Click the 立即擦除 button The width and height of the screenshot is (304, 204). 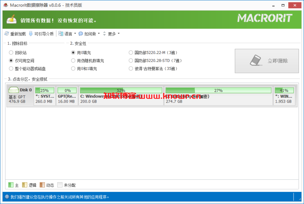(x=267, y=61)
